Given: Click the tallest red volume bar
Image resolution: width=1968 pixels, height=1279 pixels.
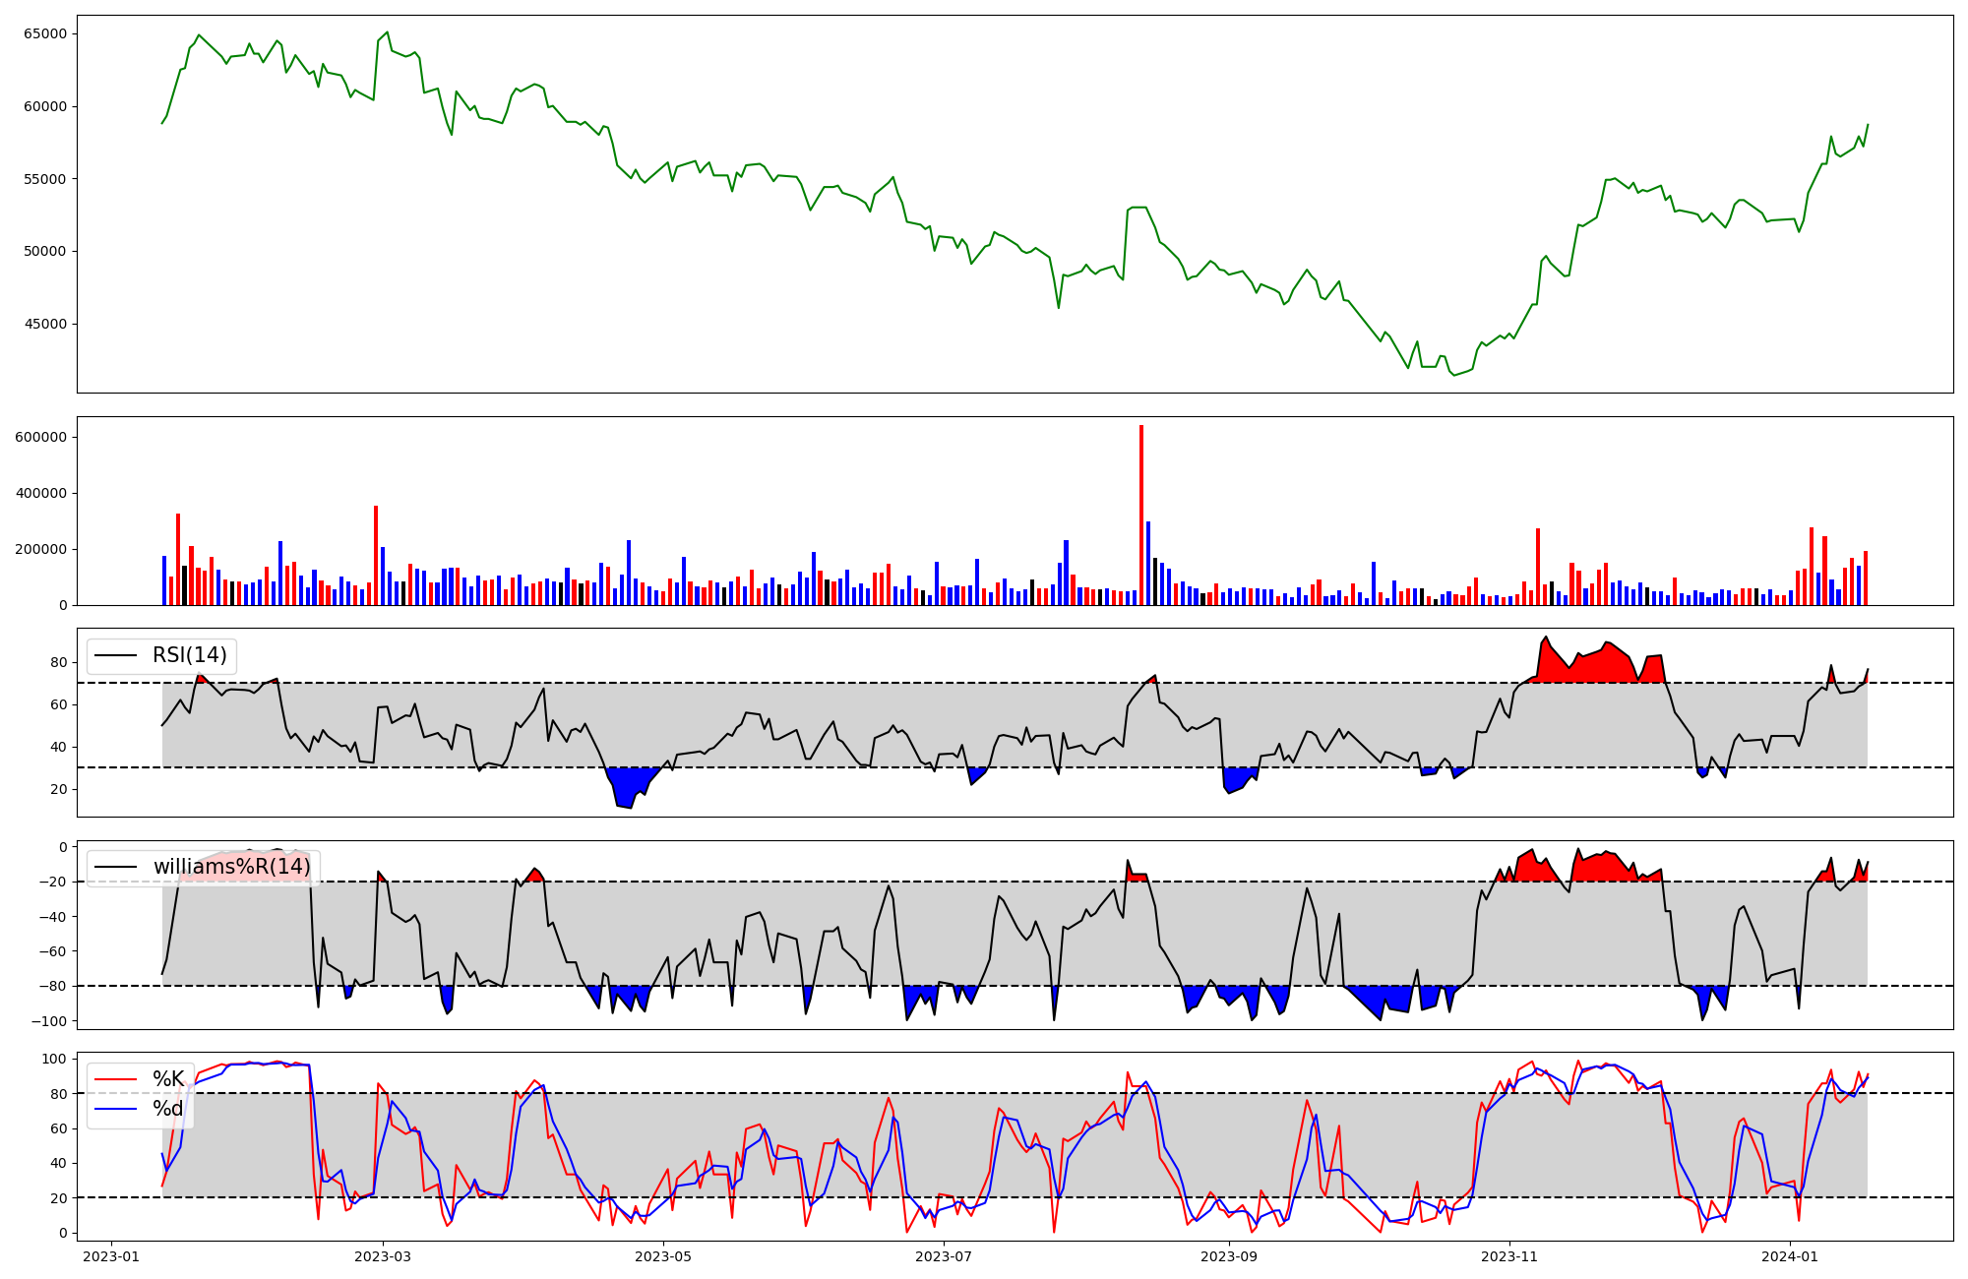Looking at the screenshot, I should [1141, 515].
